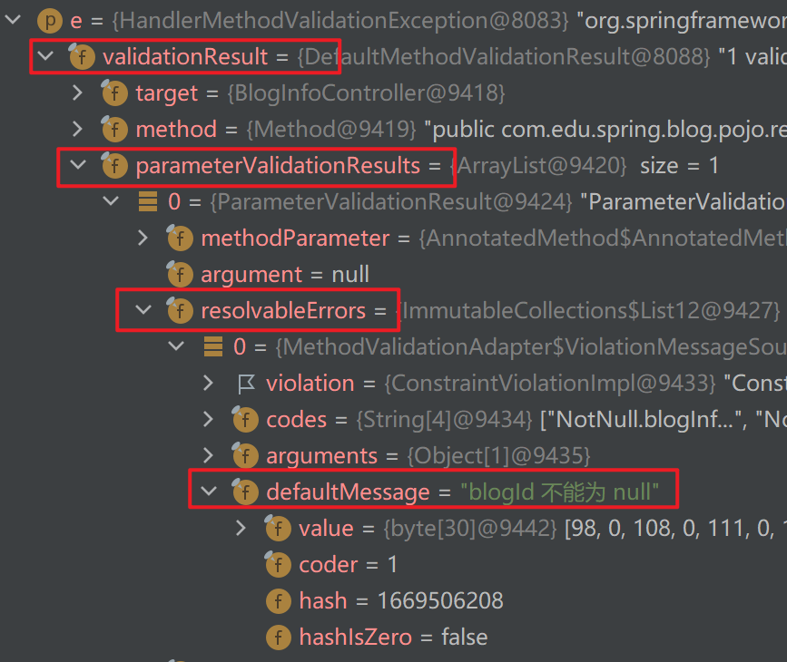This screenshot has height=662, width=787.
Task: Click list element icon of ParameterValidationResult
Action: point(148,201)
